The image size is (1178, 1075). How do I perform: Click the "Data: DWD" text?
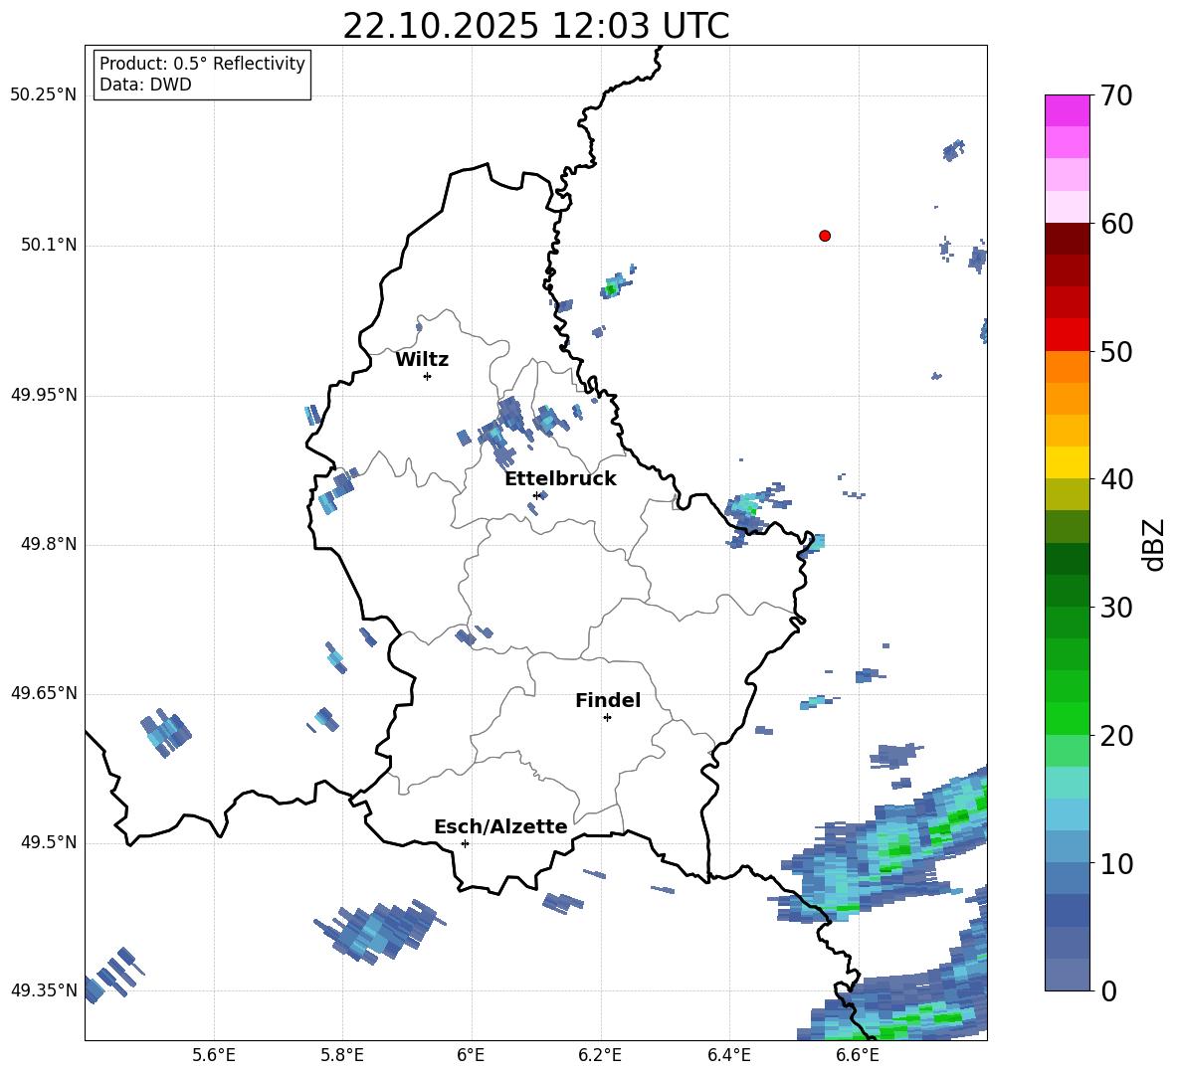pyautogui.click(x=145, y=85)
